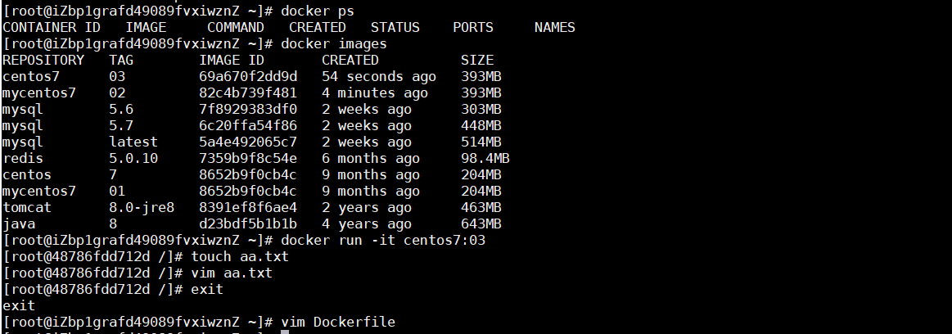Click the 8.0-jre8 tag text
The width and height of the screenshot is (952, 334).
(142, 207)
